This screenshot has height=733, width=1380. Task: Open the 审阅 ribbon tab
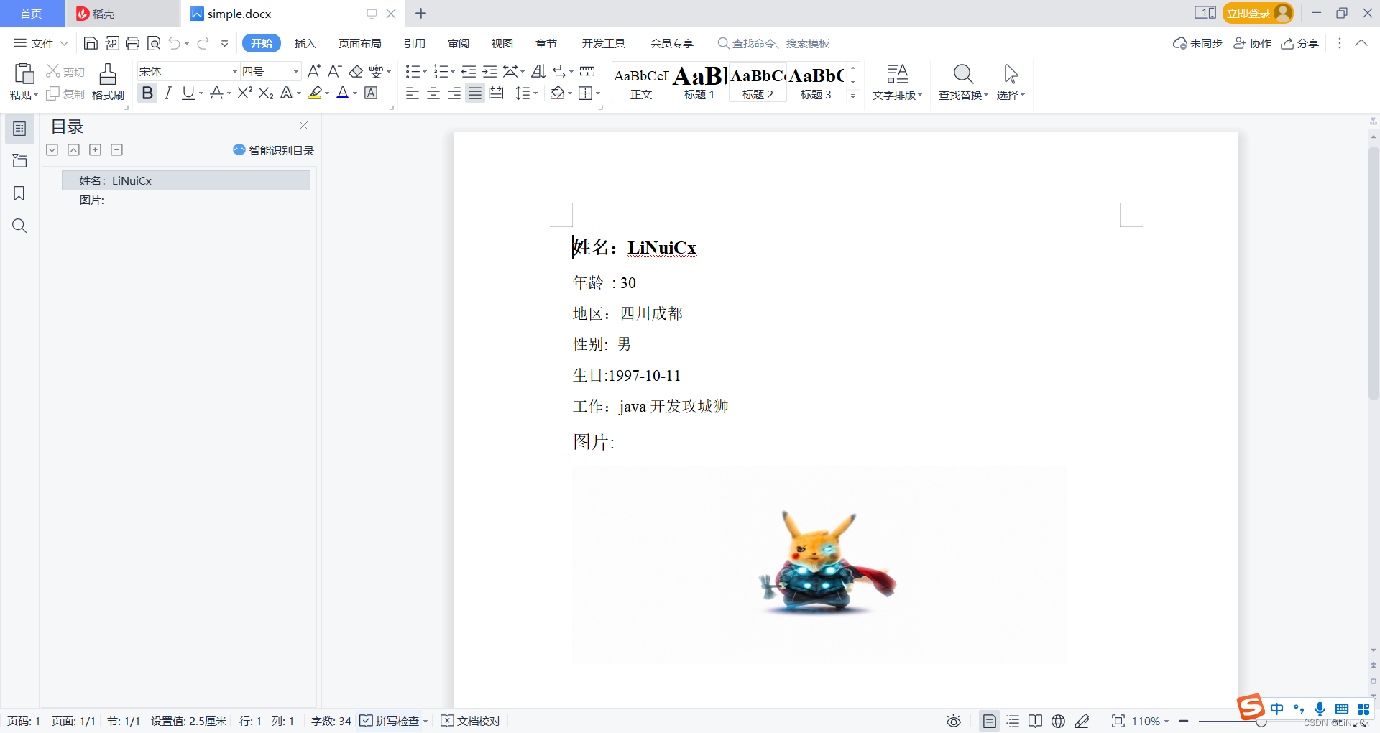[x=459, y=43]
